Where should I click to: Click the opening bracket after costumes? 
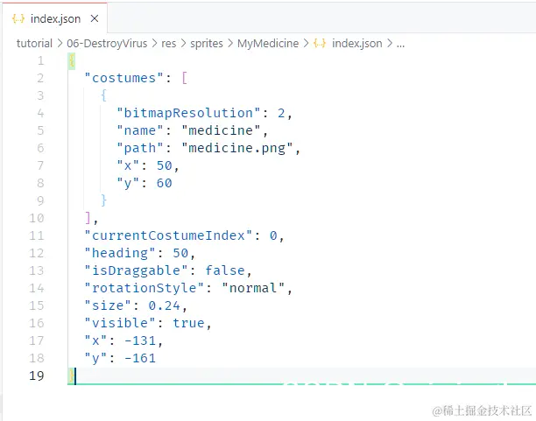pyautogui.click(x=185, y=78)
